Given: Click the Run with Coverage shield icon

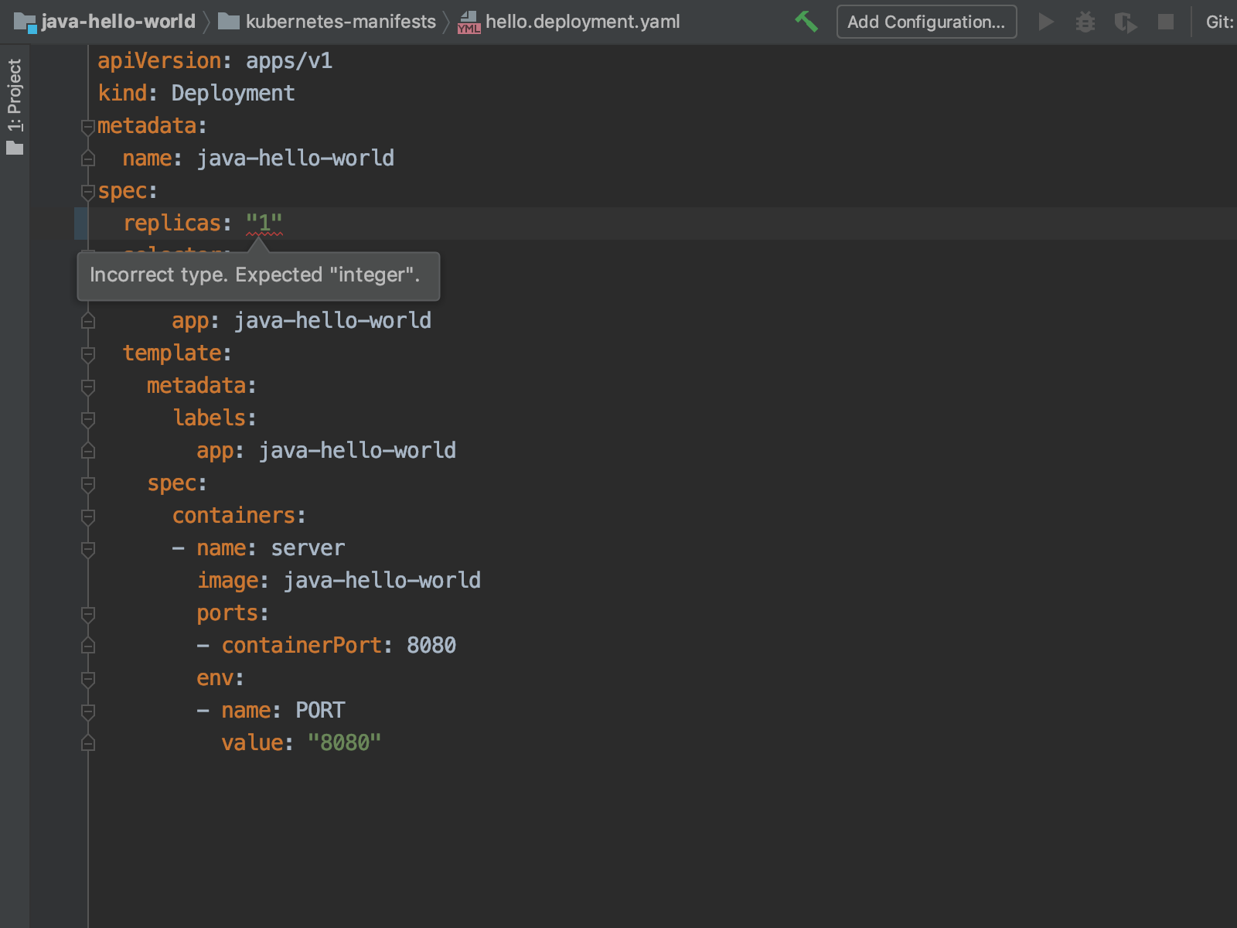Looking at the screenshot, I should pyautogui.click(x=1126, y=21).
